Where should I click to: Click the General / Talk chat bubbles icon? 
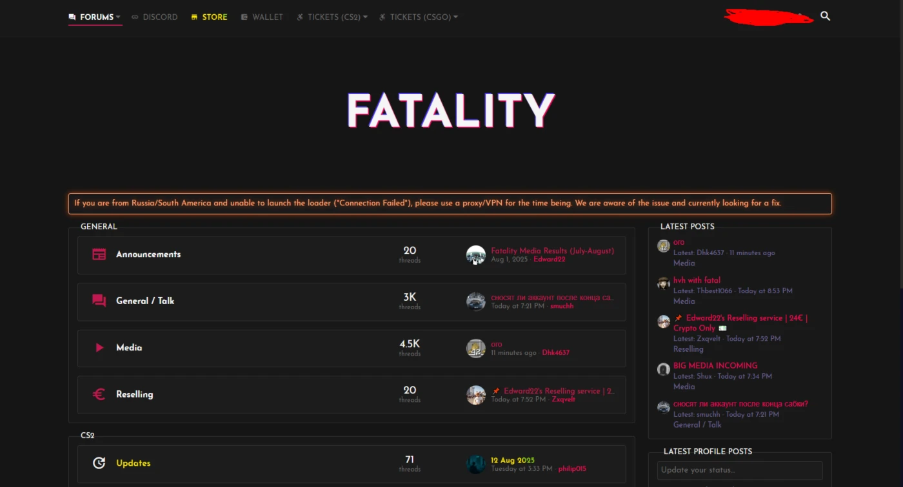(x=99, y=301)
